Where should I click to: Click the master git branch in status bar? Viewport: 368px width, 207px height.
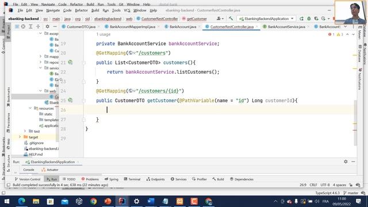[x=351, y=193]
